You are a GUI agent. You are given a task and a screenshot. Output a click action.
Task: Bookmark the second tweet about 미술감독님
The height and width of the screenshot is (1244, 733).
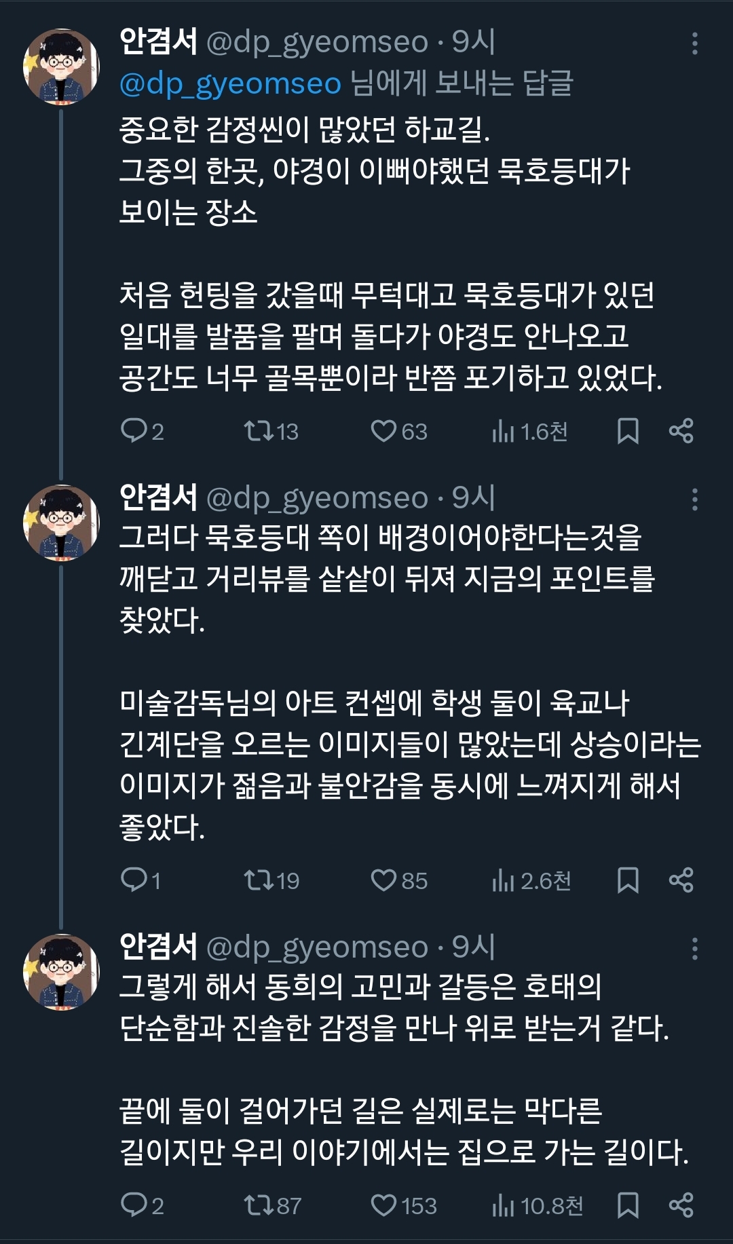(628, 880)
